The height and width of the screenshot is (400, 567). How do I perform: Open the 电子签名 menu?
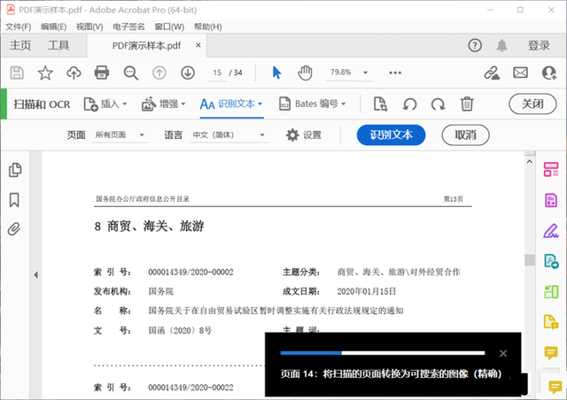pyautogui.click(x=128, y=27)
